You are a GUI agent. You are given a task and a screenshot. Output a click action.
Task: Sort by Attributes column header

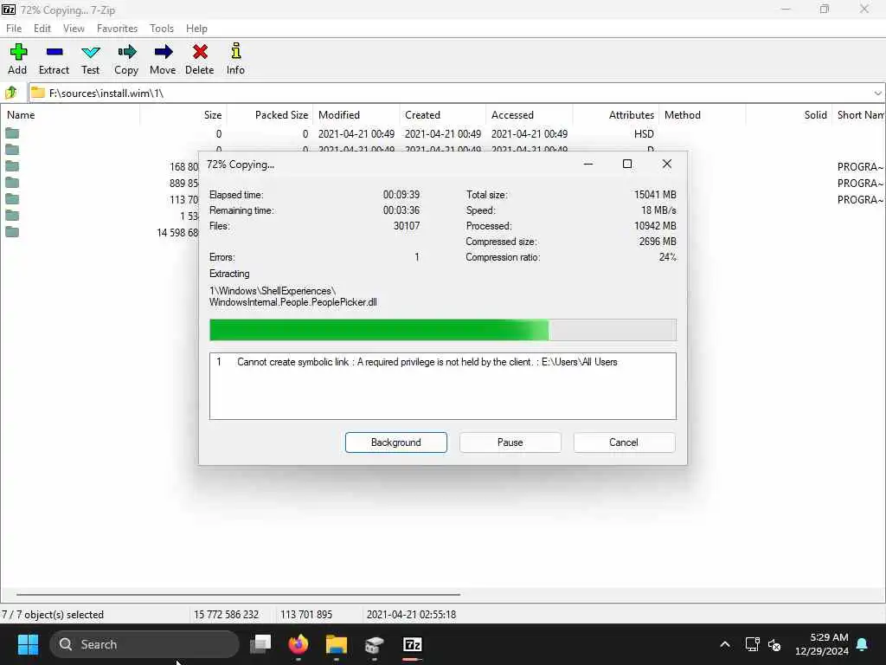[x=616, y=115]
